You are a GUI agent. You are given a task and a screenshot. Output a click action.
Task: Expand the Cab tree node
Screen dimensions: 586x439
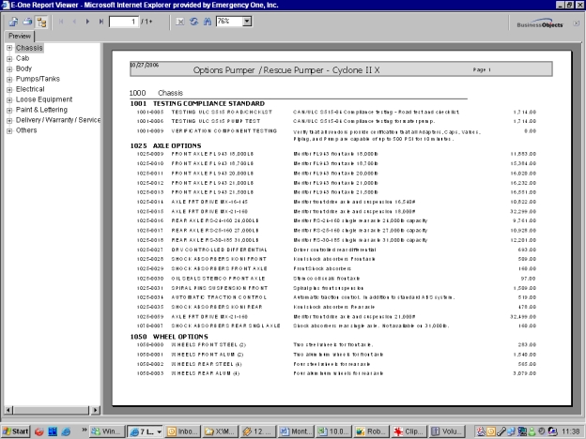coord(9,58)
